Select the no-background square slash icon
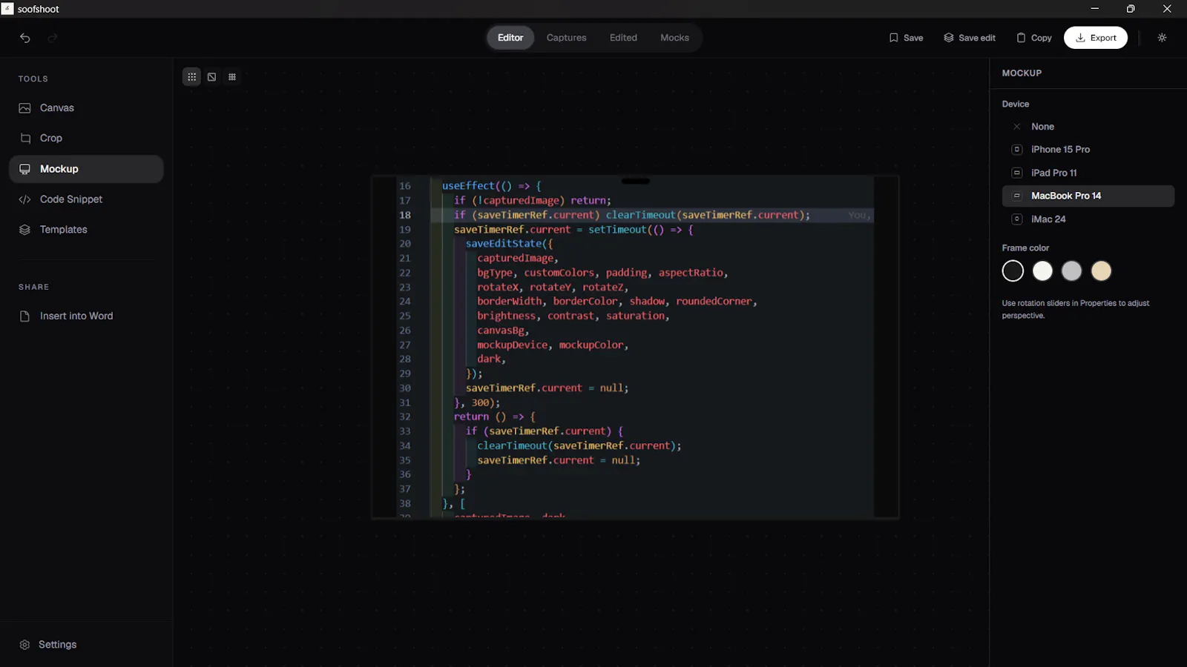Viewport: 1187px width, 667px height. [212, 77]
